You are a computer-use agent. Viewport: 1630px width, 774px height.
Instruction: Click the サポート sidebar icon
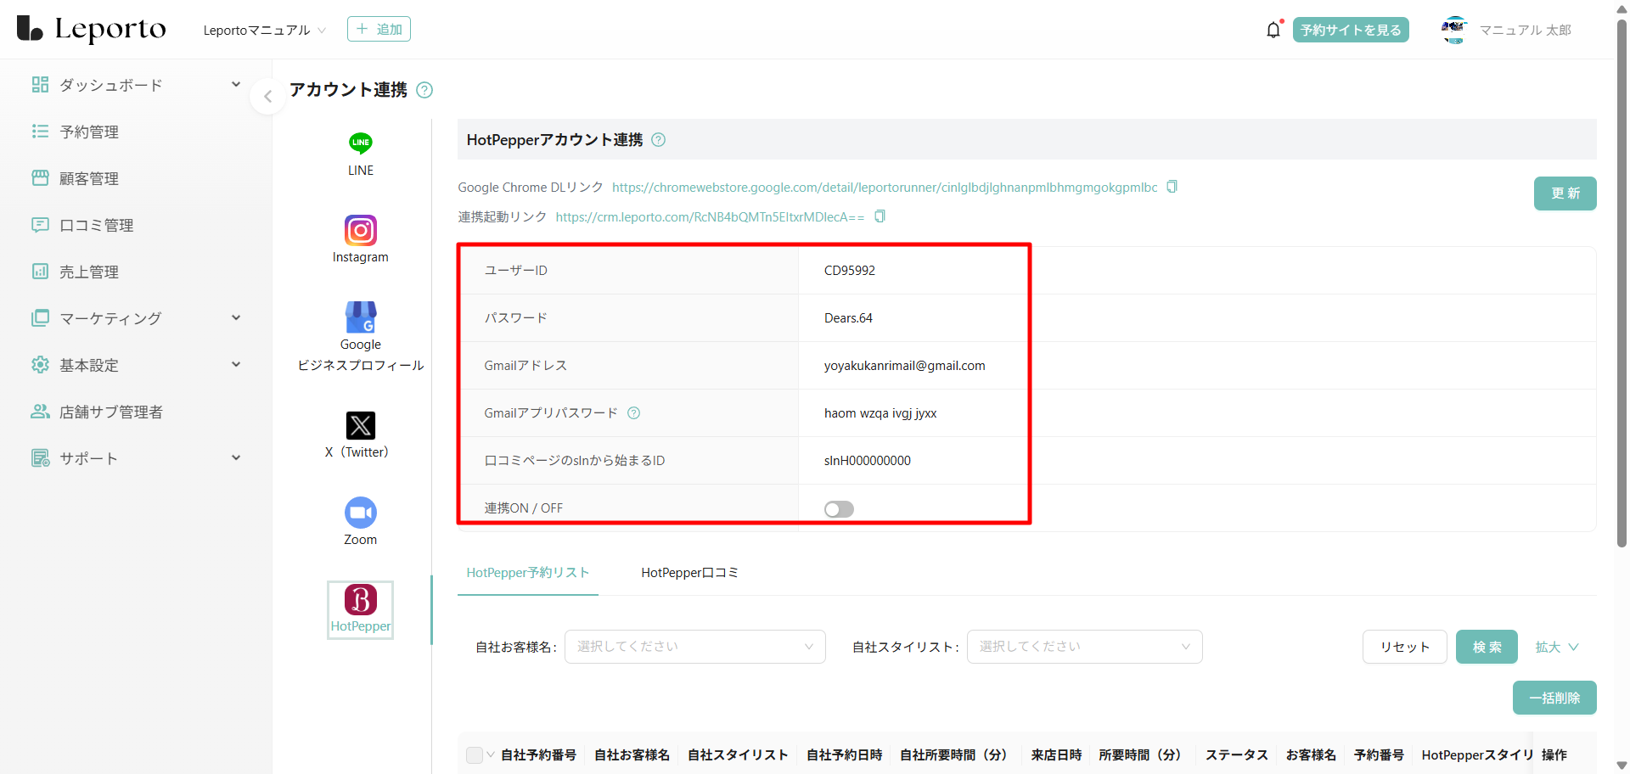pos(40,458)
